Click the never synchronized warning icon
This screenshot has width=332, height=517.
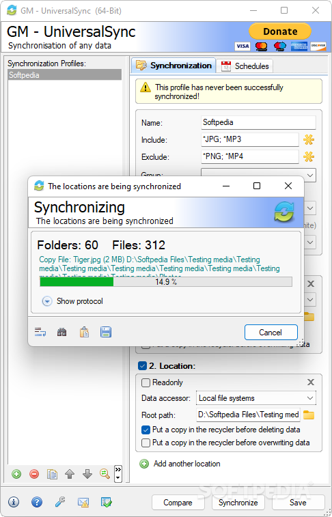click(x=145, y=87)
